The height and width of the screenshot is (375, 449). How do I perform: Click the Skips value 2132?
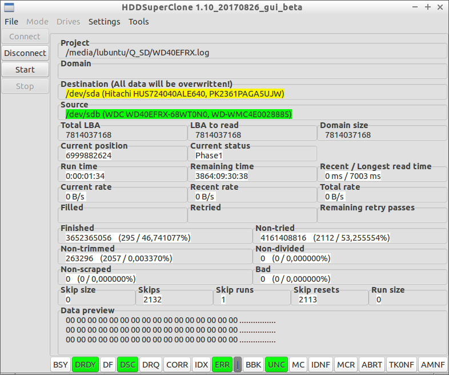[x=153, y=300]
